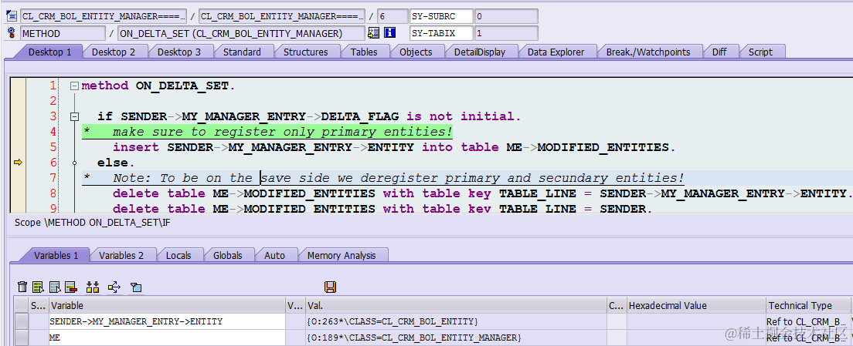853x346 pixels.
Task: Click value {O:263*\CLASS=CL_CRM_BOL_ENTITY}
Action: (393, 321)
